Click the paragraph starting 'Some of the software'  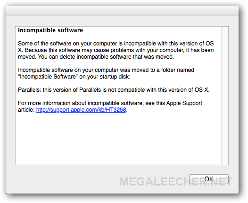click(x=116, y=50)
